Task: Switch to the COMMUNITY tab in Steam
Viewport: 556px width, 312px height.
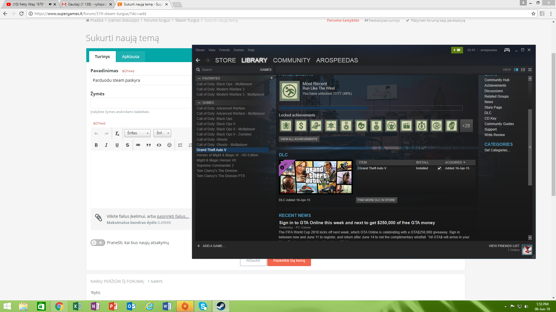Action: tap(292, 60)
